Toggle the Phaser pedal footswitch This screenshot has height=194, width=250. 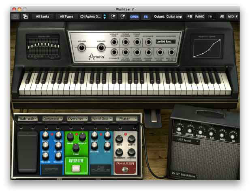[125, 170]
